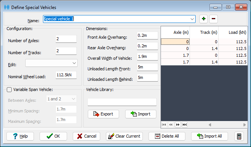Edit Rear Axle Overhang value
The width and height of the screenshot is (251, 147).
(147, 46)
